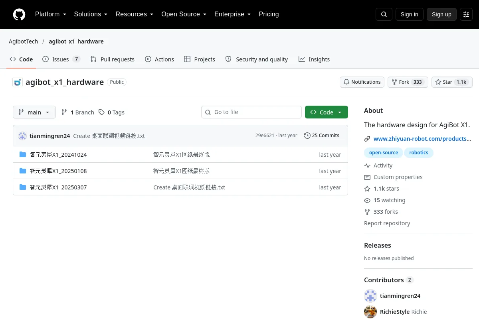Fork the repository with Fork button
This screenshot has width=479, height=319.
408,82
